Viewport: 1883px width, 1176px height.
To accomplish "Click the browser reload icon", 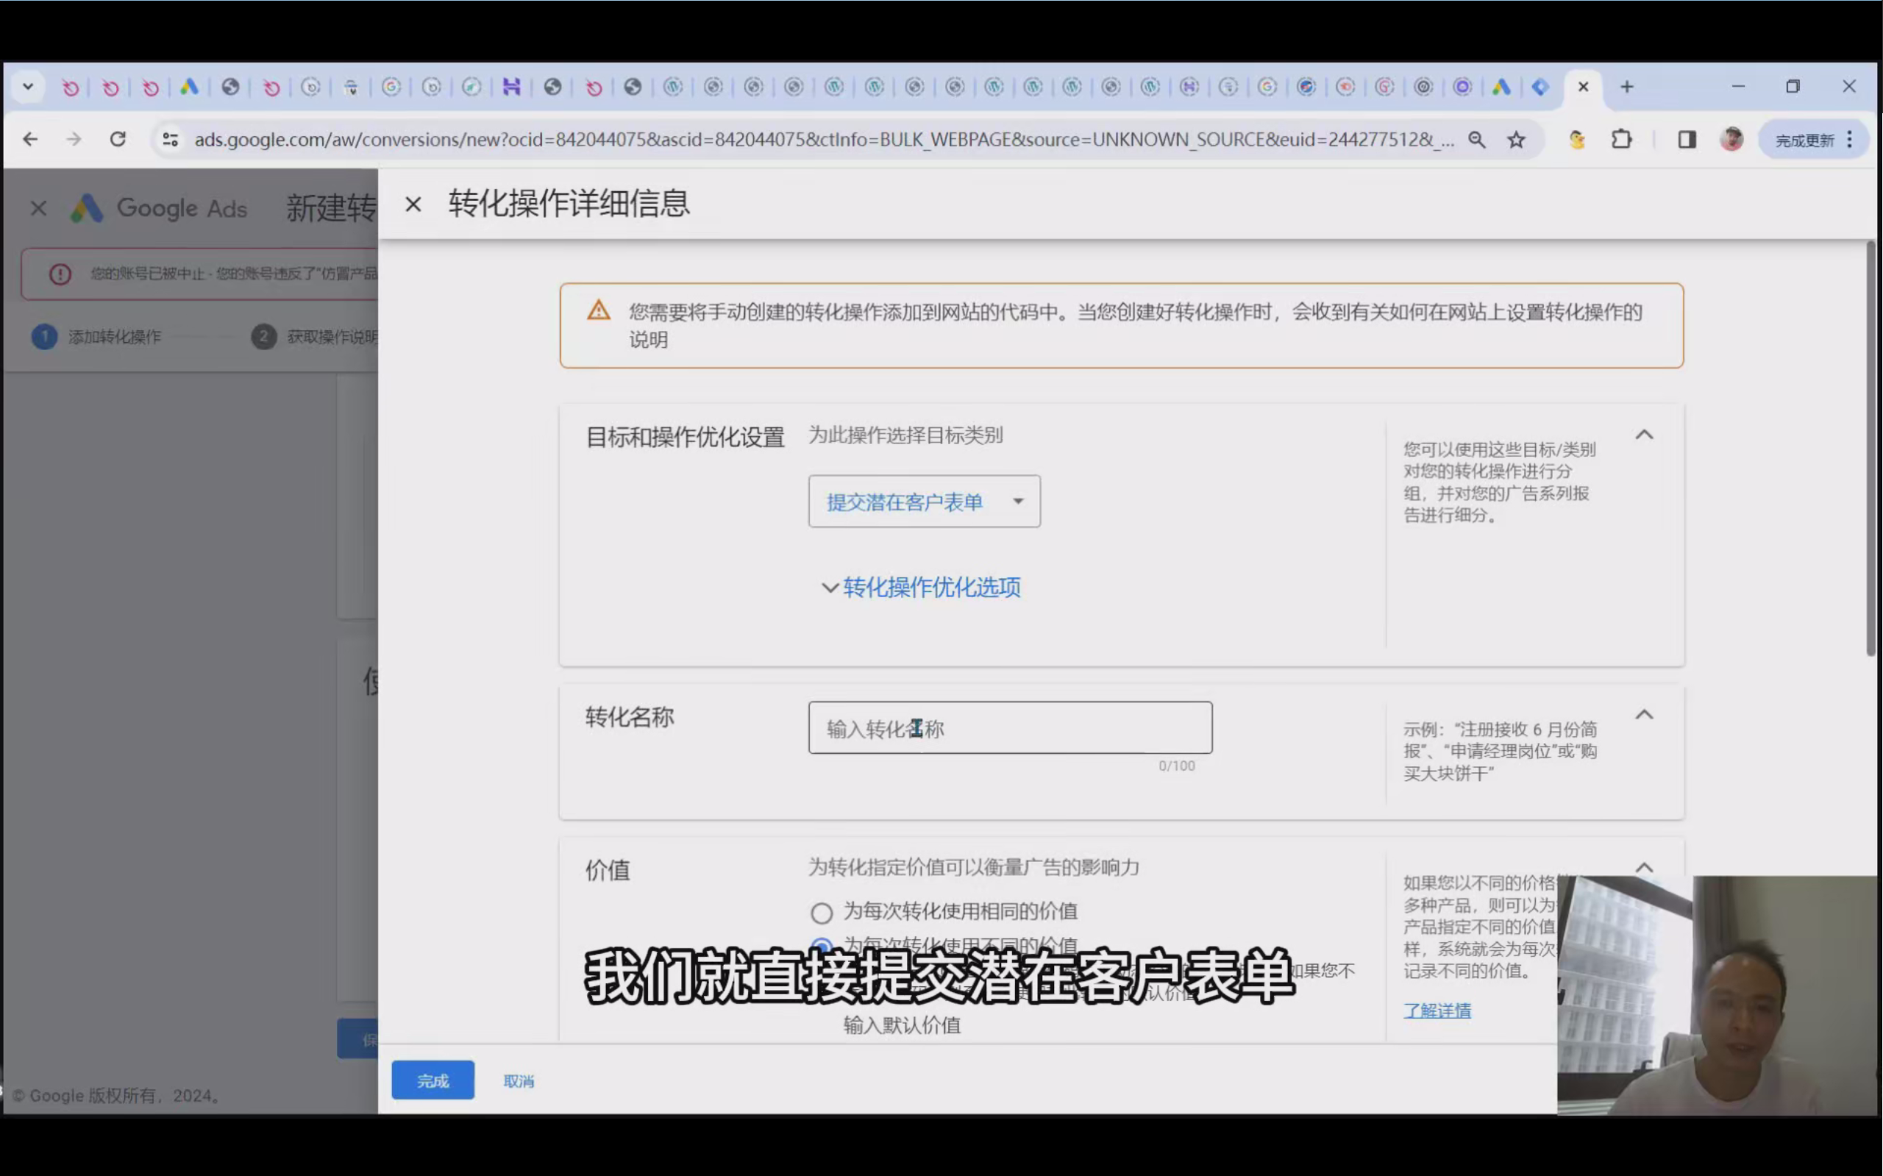I will tap(118, 139).
